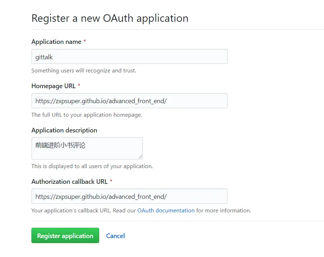Click the "full URL to your application homepage" hint
Viewport: 324px width, 257px height.
[87, 115]
